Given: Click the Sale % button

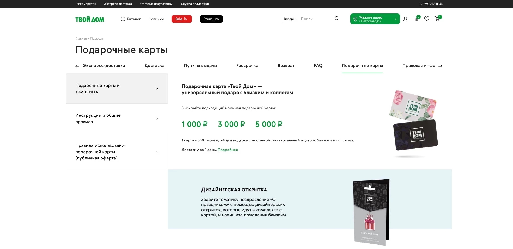Looking at the screenshot, I should pos(182,19).
